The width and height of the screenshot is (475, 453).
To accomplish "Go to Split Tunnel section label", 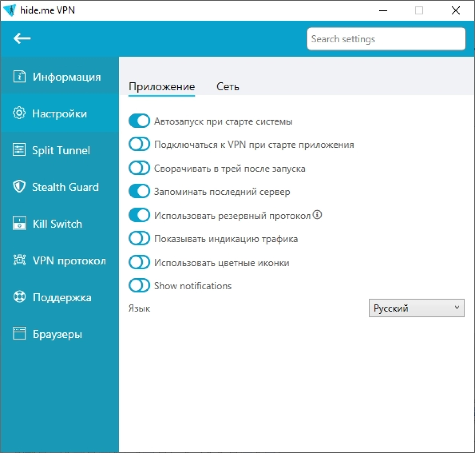I will (x=61, y=150).
